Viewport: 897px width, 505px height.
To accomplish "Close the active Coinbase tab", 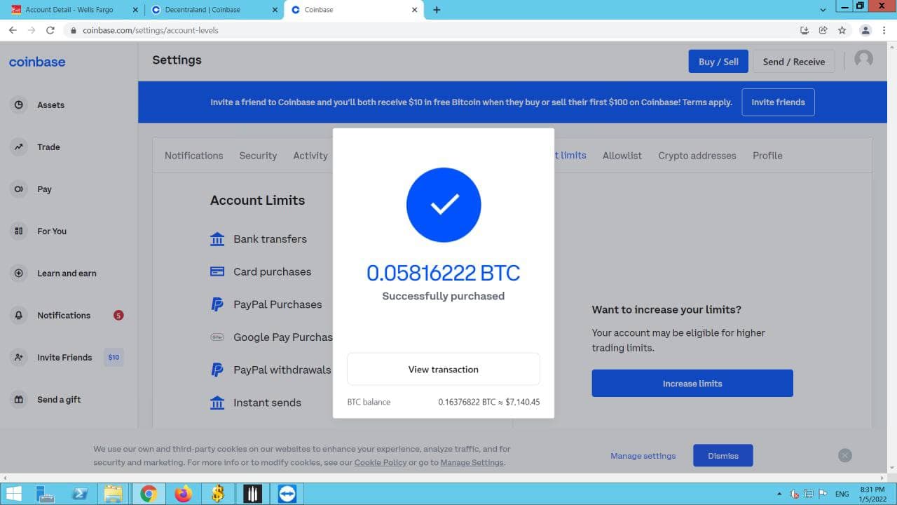I will pos(414,10).
